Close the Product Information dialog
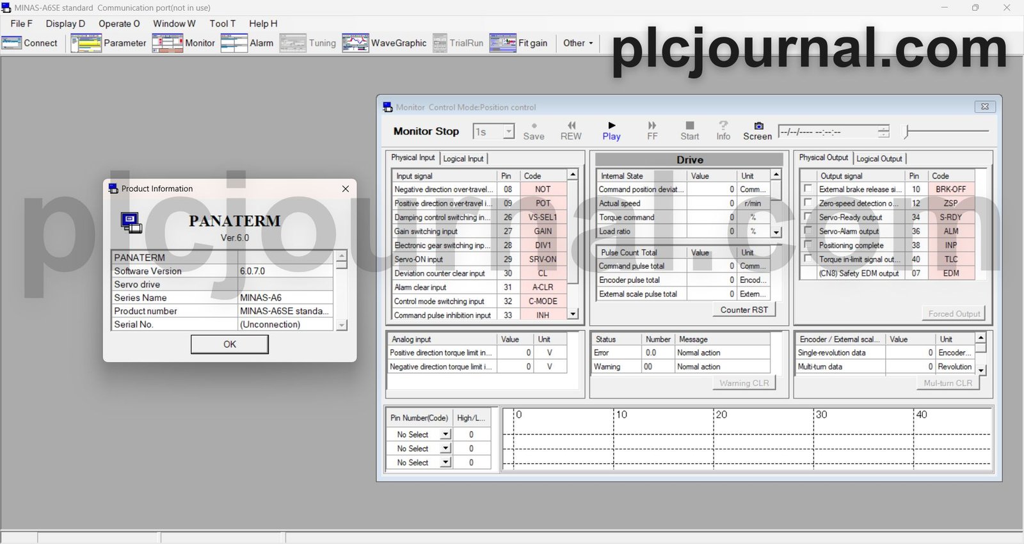The height and width of the screenshot is (544, 1024). point(346,189)
